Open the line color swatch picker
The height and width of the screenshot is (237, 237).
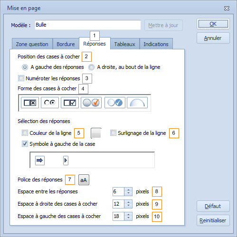click(x=96, y=133)
